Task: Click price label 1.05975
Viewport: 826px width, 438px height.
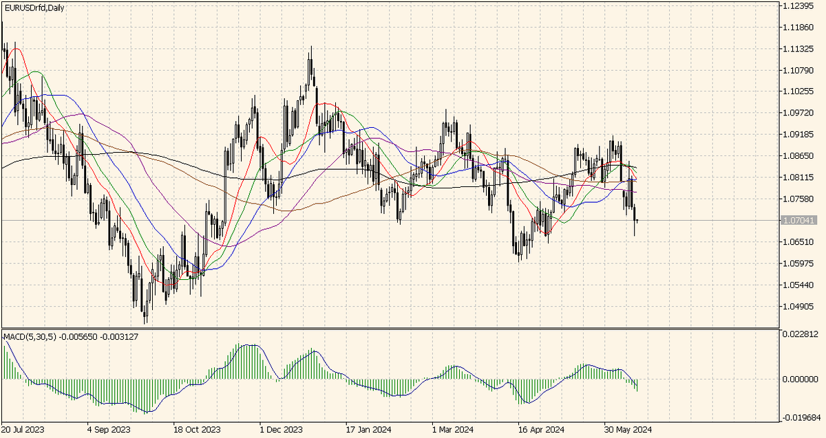Action: point(799,263)
